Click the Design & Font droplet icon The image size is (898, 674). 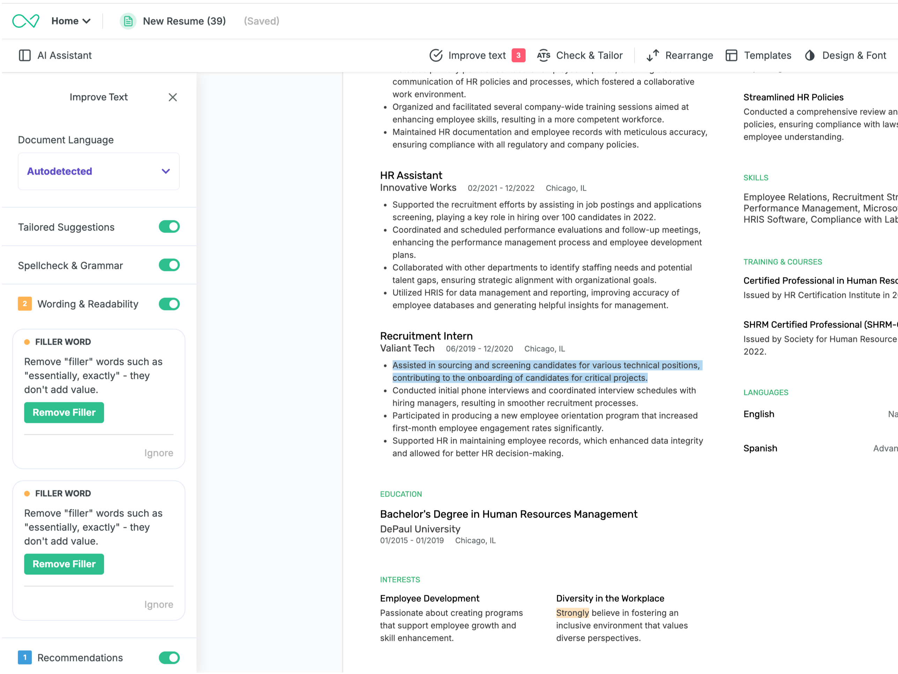coord(810,55)
